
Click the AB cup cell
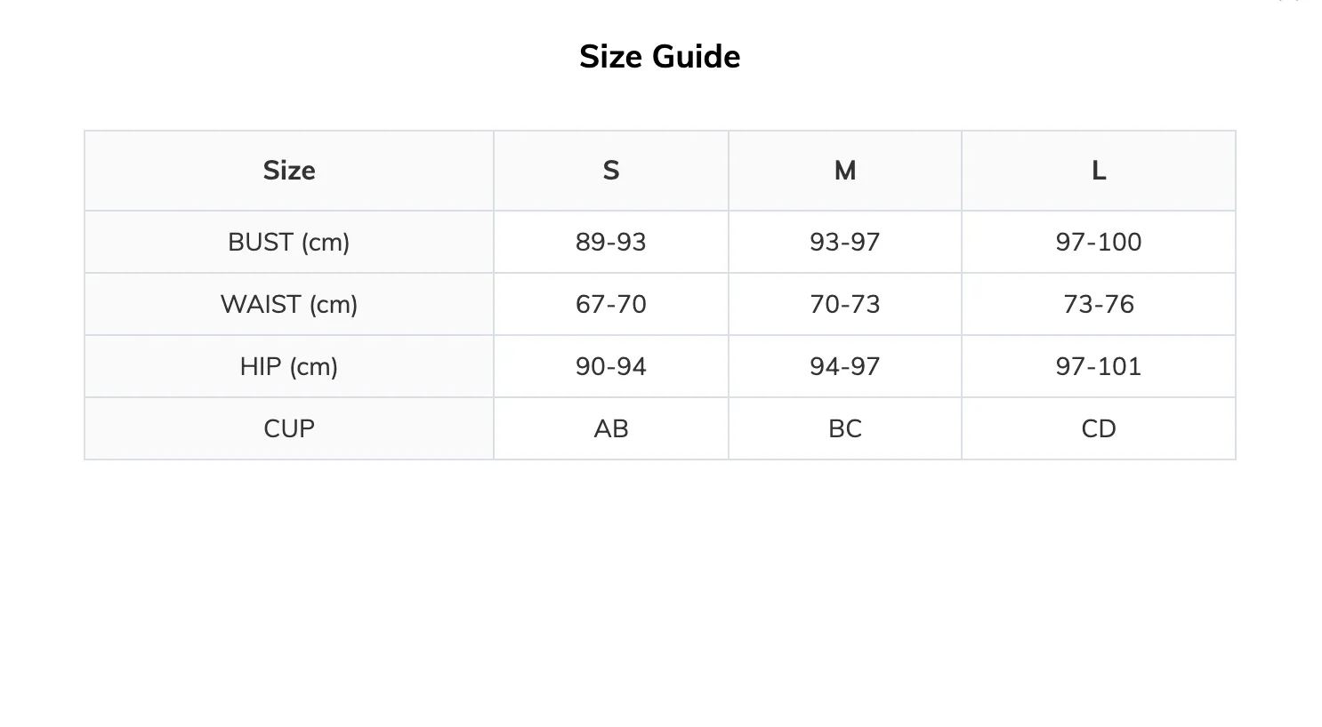tap(611, 428)
